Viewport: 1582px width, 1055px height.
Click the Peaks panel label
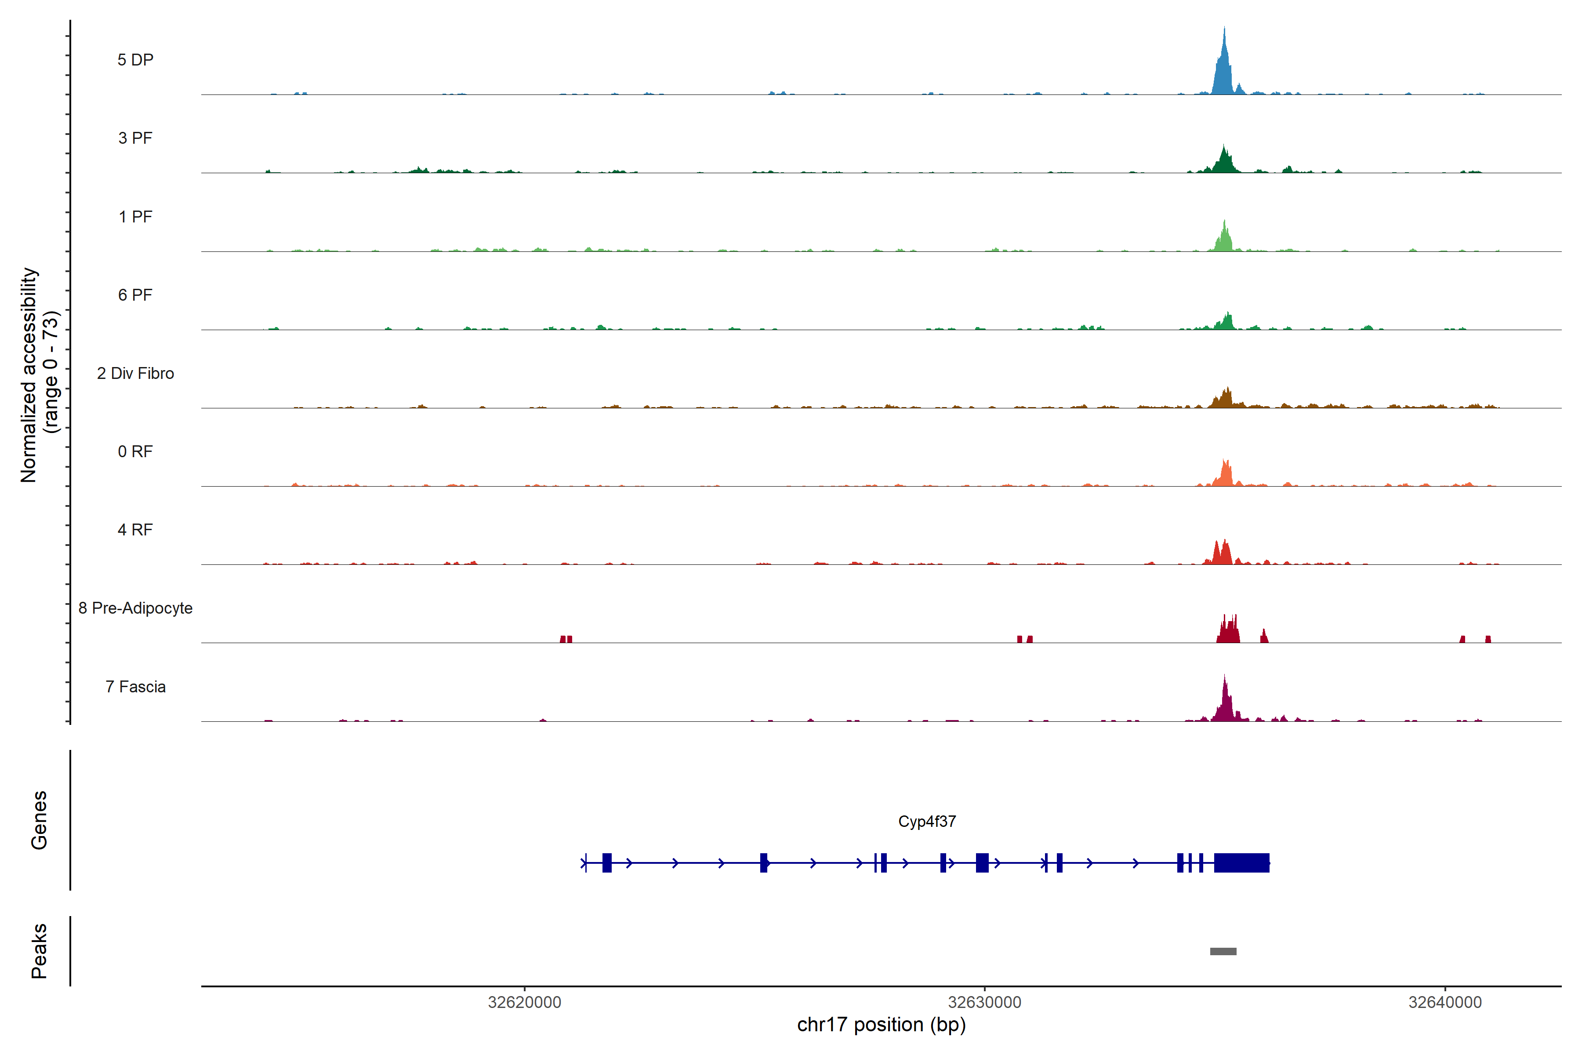pos(39,951)
